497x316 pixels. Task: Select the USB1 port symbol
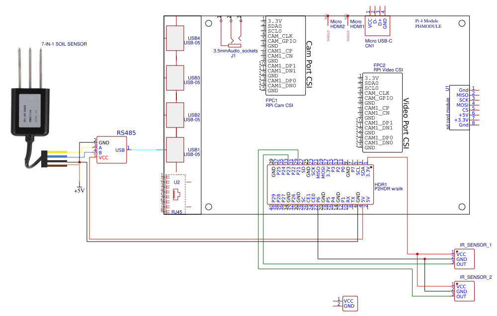[x=175, y=150]
